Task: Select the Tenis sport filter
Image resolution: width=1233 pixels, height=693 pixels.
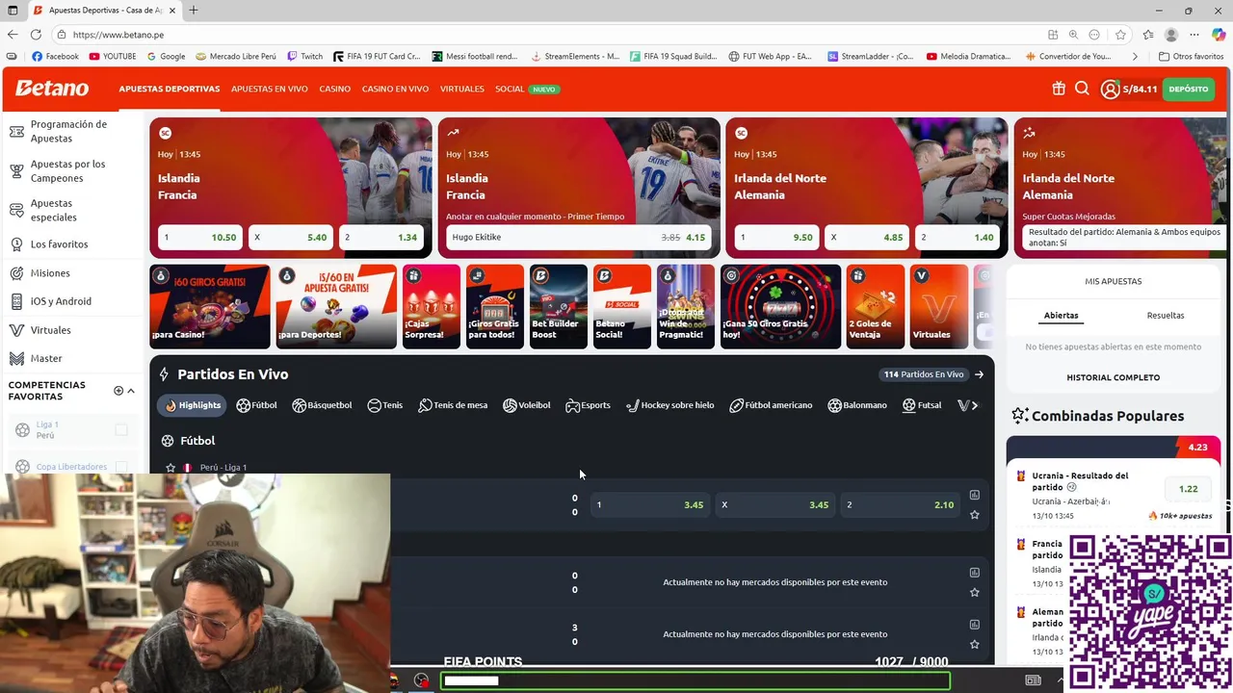Action: [385, 405]
